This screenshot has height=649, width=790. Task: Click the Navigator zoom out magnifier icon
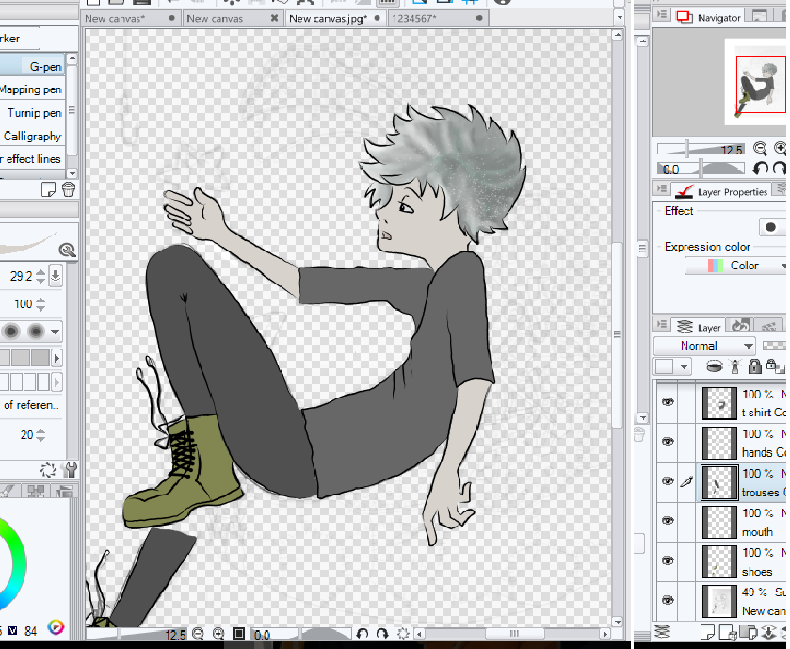pyautogui.click(x=760, y=149)
